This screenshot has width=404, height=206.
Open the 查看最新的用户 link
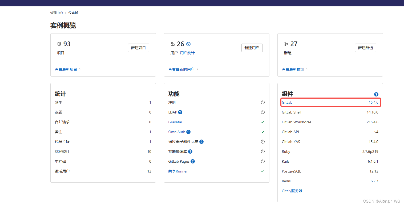pos(181,69)
